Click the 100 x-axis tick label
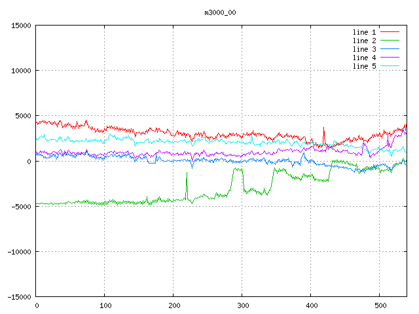419x314 pixels. pos(105,305)
